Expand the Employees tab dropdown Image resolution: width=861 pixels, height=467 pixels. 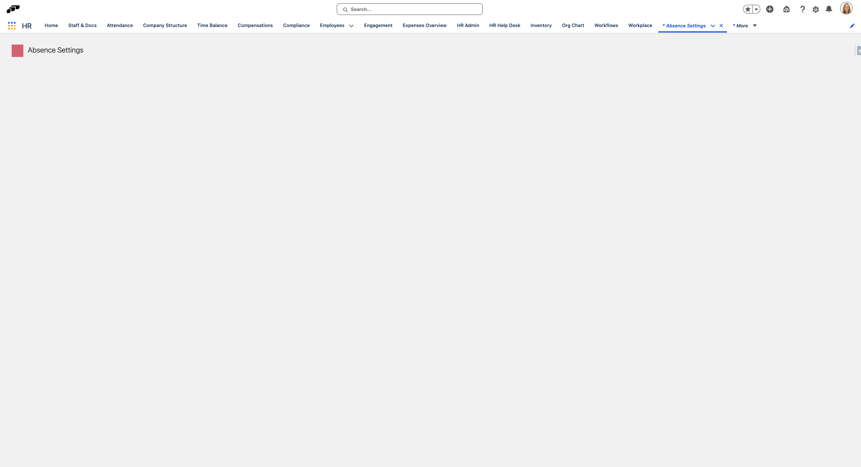pyautogui.click(x=351, y=26)
